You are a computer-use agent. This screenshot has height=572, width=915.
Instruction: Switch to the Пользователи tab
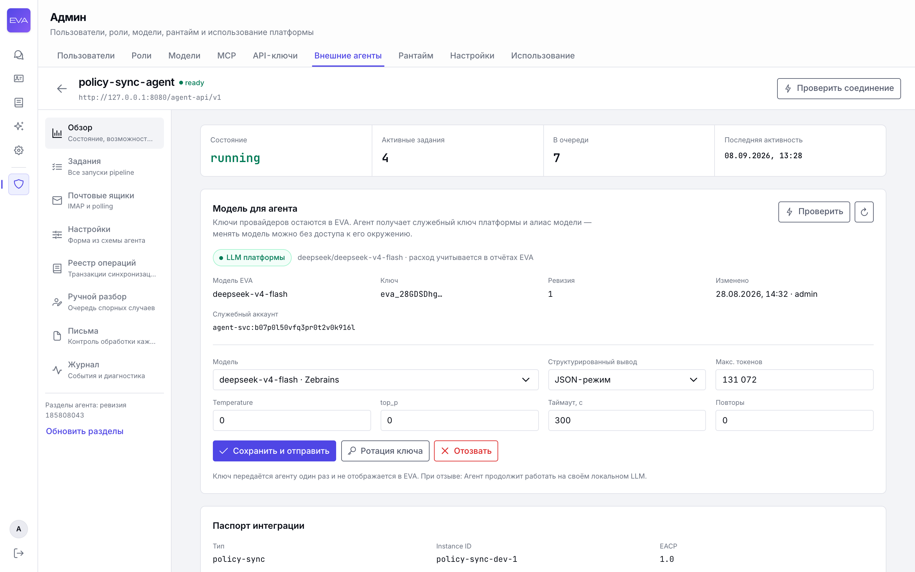(86, 56)
